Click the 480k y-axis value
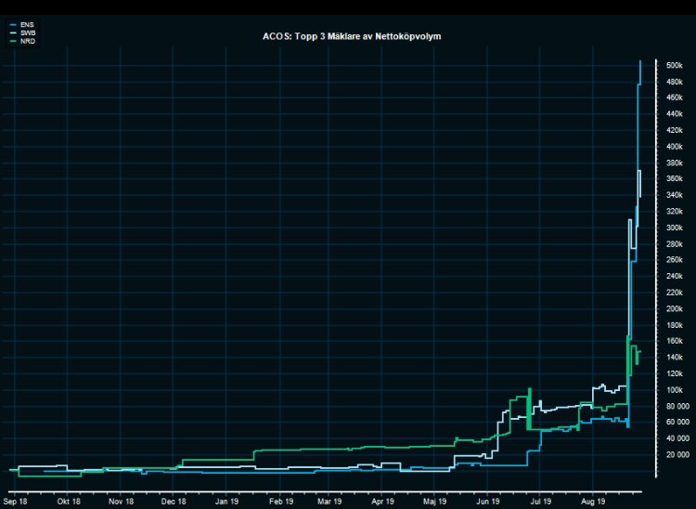 point(675,82)
